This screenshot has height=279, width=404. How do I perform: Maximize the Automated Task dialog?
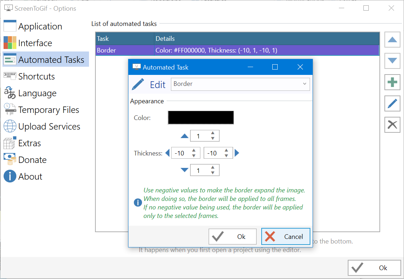coord(275,67)
